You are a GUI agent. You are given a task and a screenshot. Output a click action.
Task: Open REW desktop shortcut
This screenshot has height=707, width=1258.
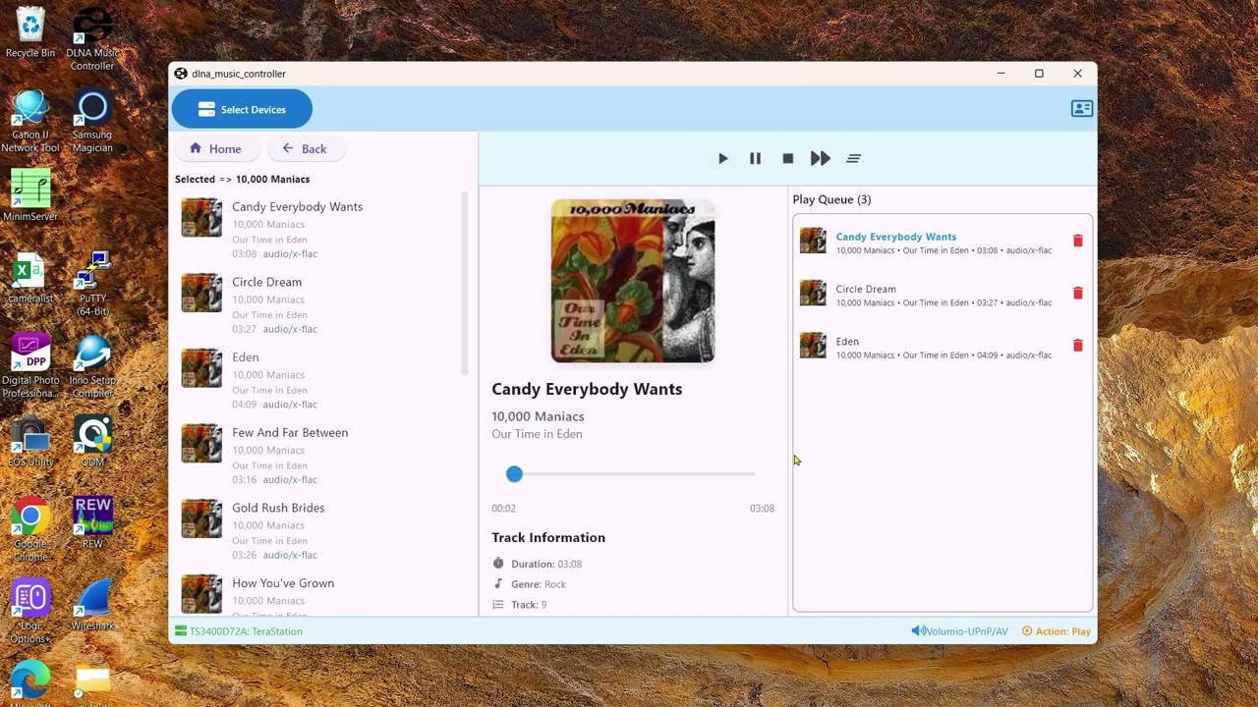pyautogui.click(x=92, y=523)
